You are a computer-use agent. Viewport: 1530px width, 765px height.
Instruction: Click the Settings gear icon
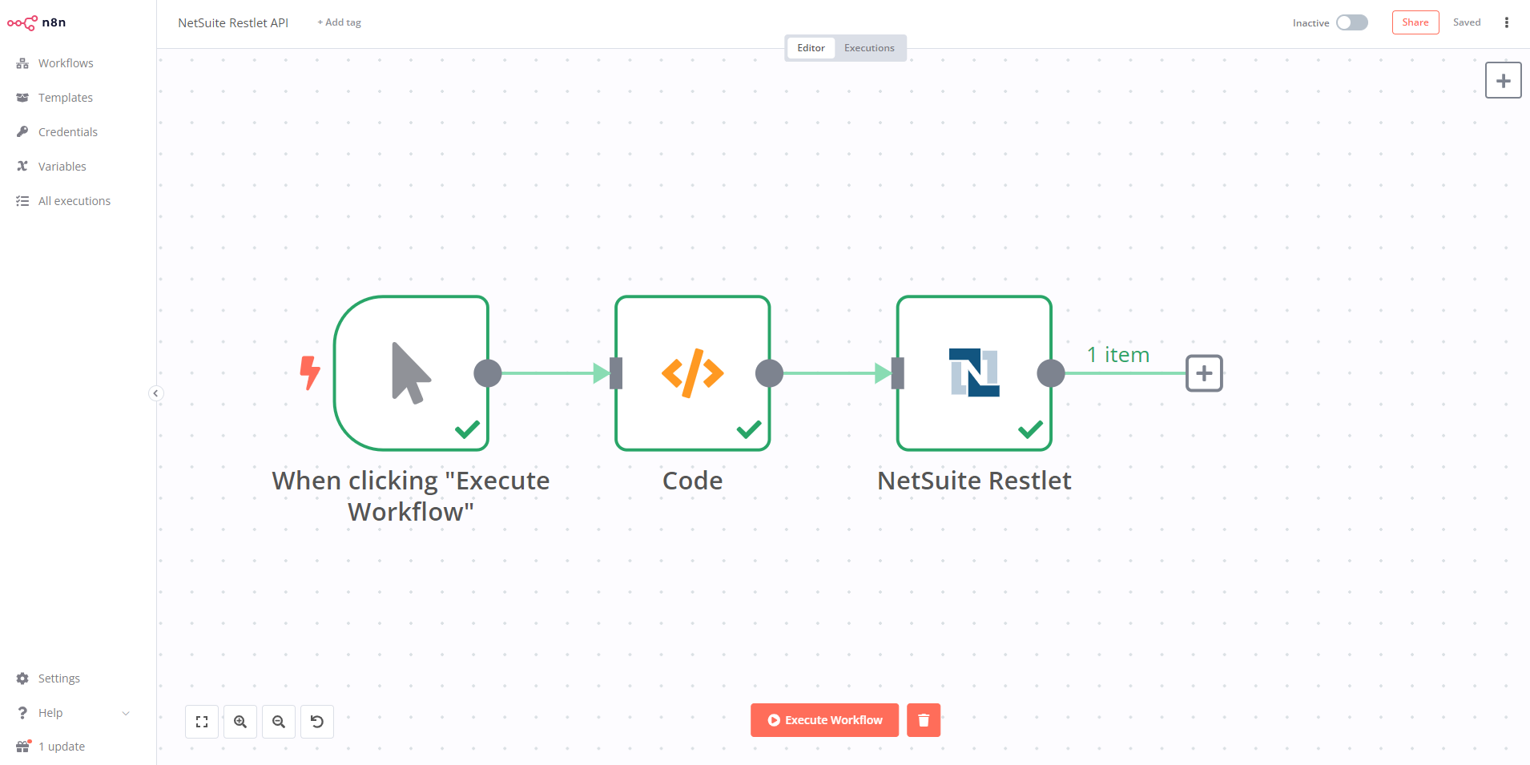[22, 678]
